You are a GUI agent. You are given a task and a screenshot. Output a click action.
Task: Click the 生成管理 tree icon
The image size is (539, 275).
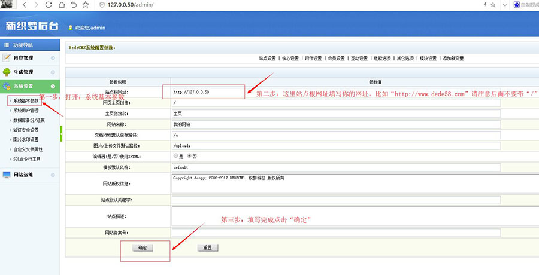7,72
